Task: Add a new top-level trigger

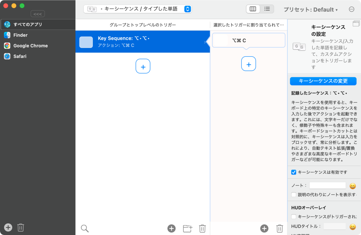Action: (x=171, y=228)
